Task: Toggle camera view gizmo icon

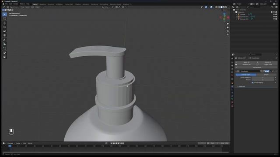Action: [227, 31]
